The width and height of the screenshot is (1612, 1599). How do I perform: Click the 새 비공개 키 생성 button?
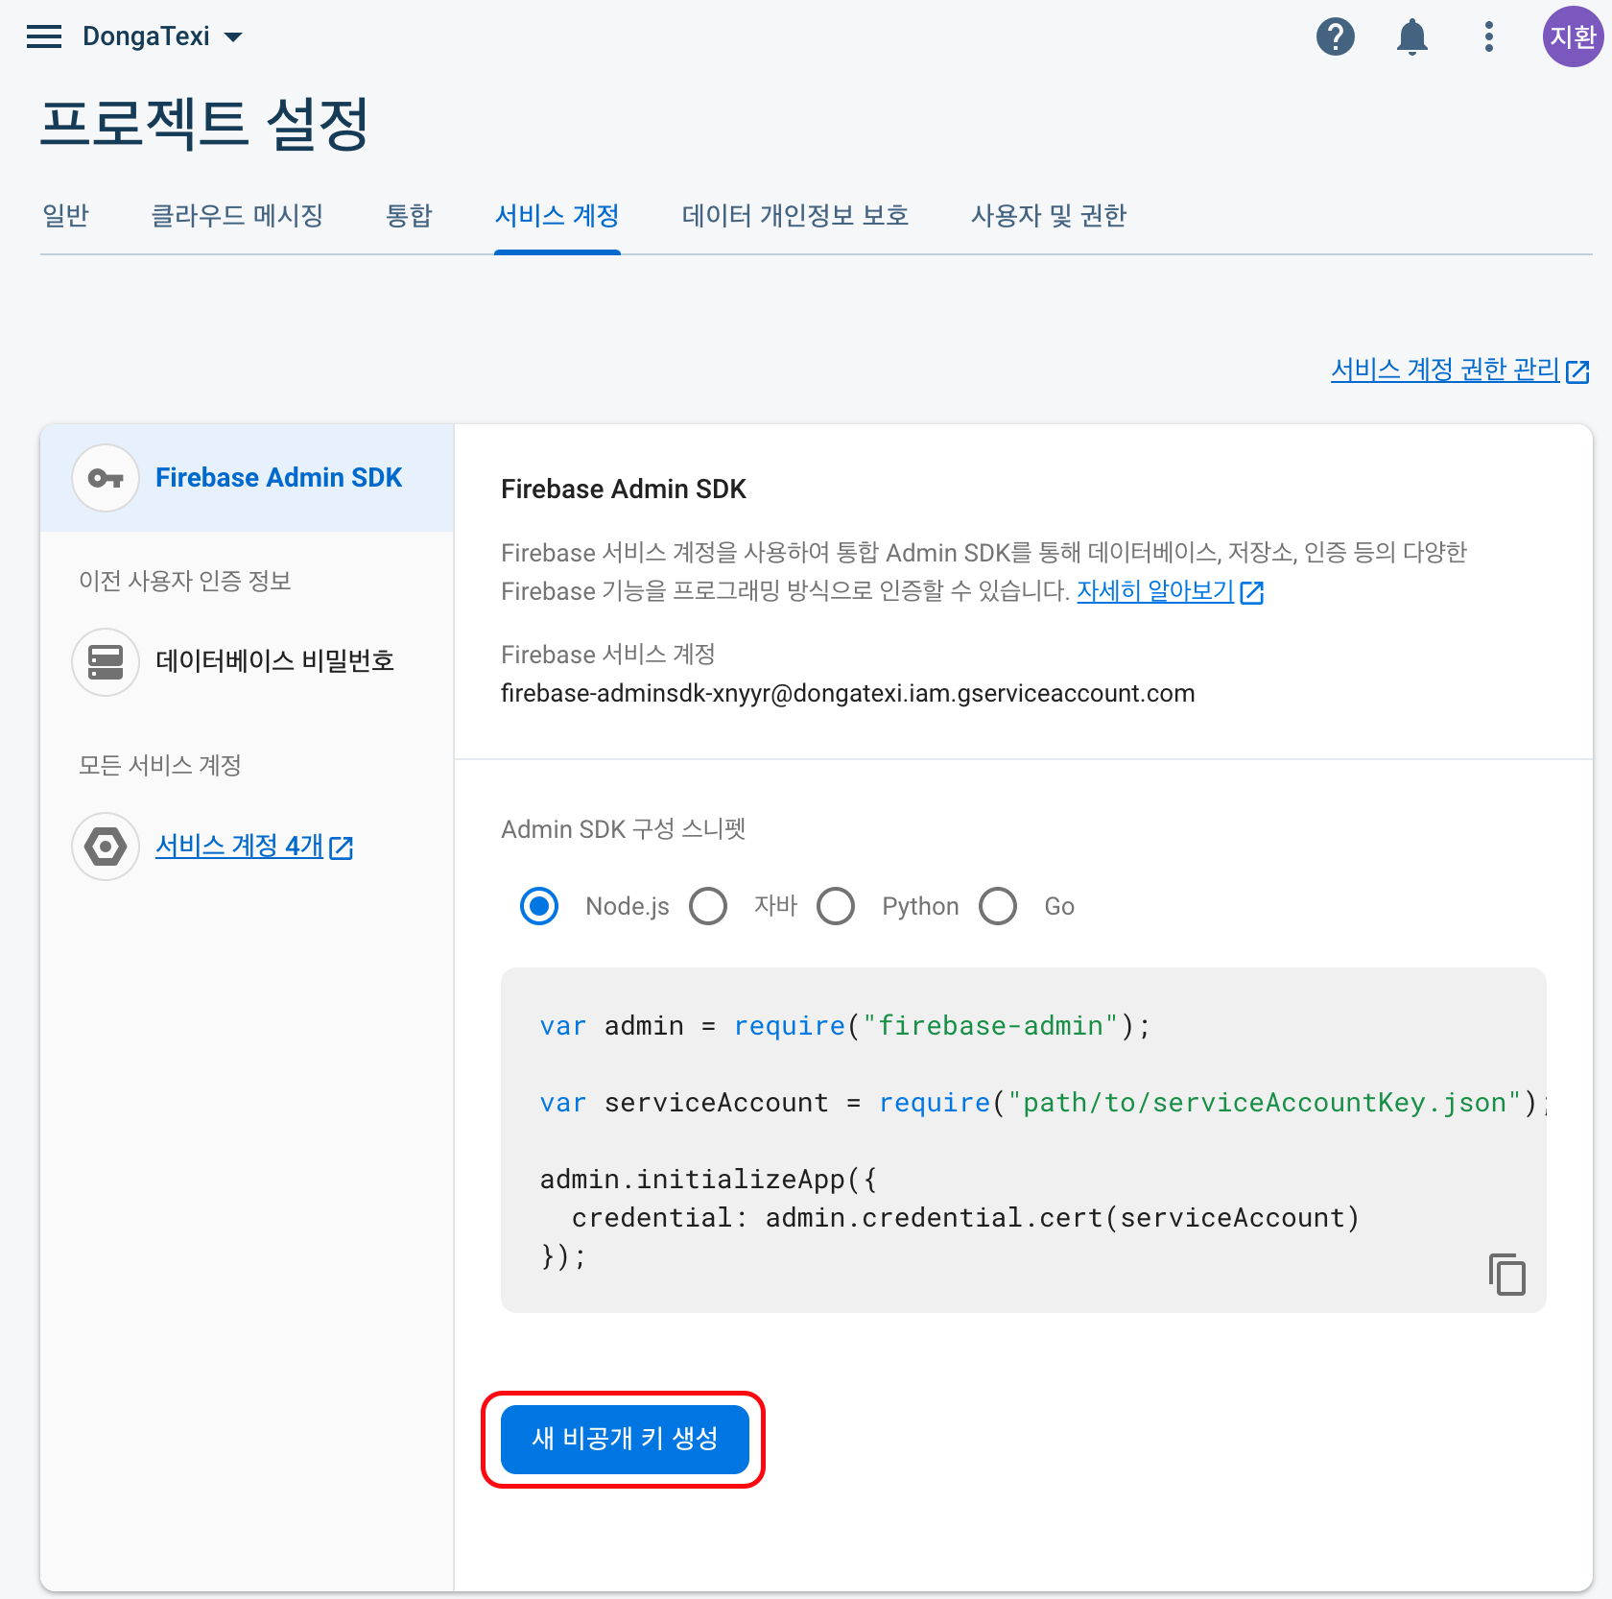click(625, 1439)
